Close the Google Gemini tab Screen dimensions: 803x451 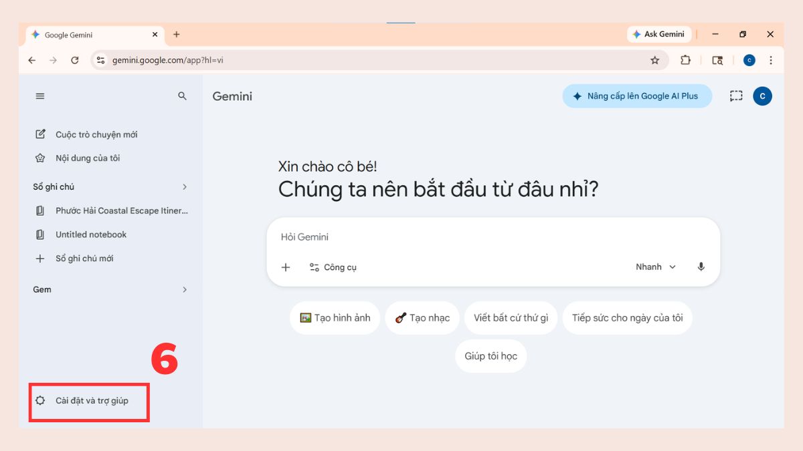point(155,35)
